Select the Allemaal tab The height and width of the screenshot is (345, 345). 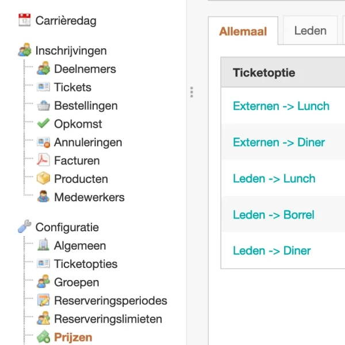243,32
